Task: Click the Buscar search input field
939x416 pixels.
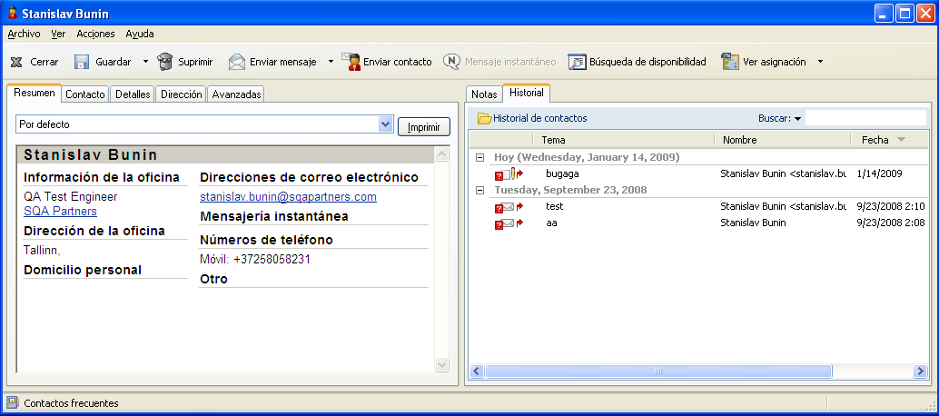Action: [x=865, y=118]
